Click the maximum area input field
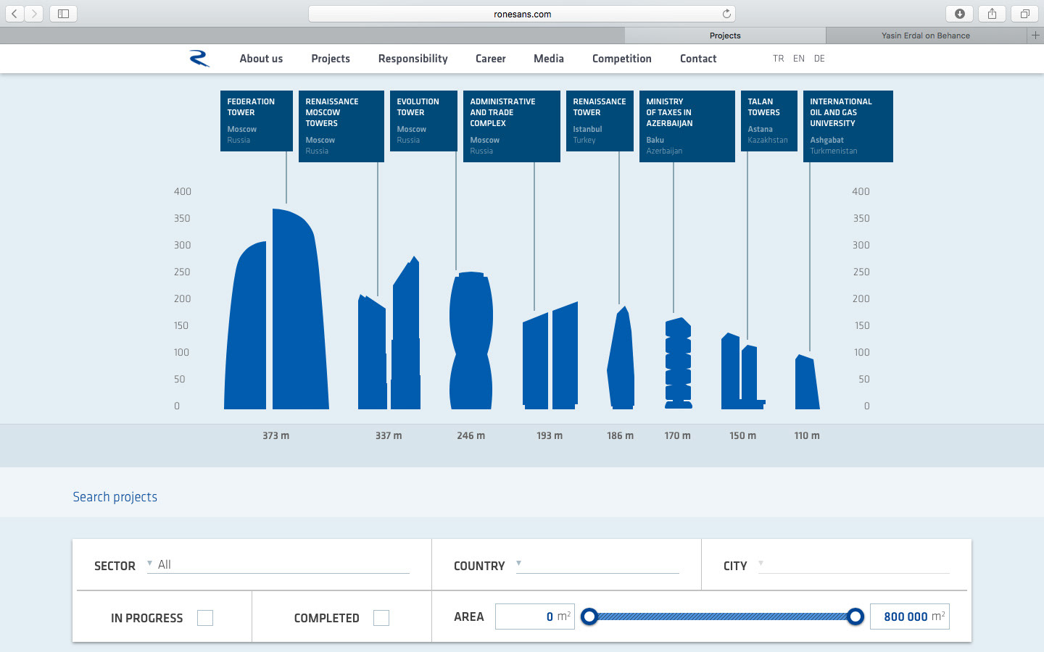Screen dimensions: 1044x652 (x=910, y=617)
